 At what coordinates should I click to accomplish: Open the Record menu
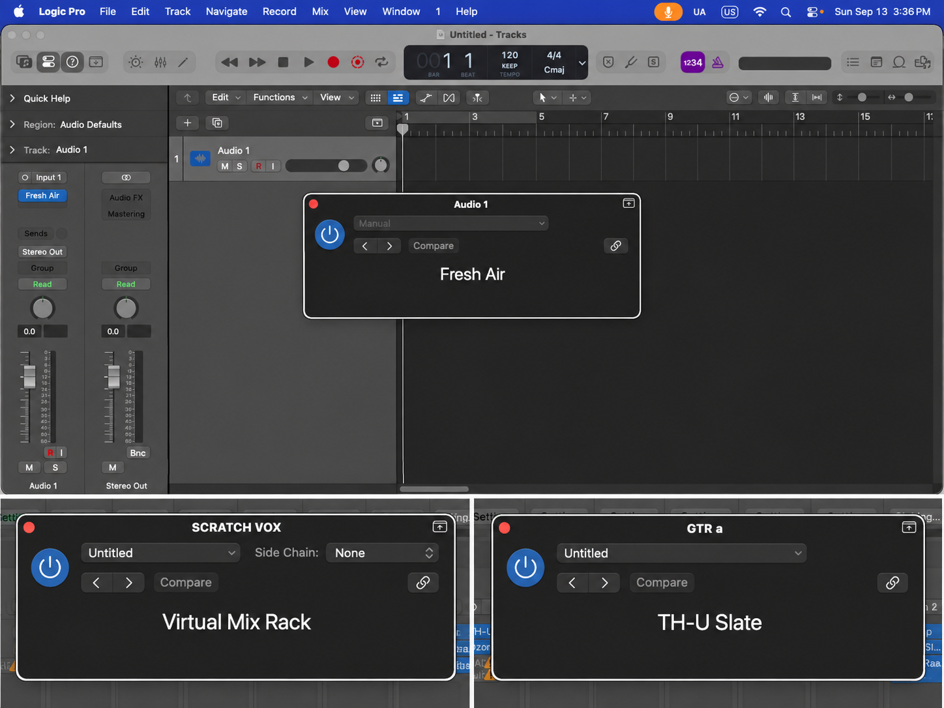pyautogui.click(x=279, y=11)
